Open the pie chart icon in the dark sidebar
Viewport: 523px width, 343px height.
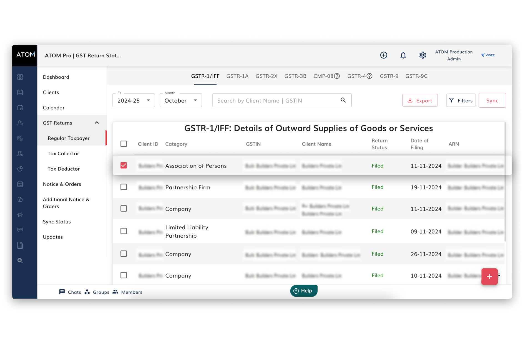tap(20, 169)
